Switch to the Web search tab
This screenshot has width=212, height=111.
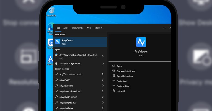coord(89,28)
